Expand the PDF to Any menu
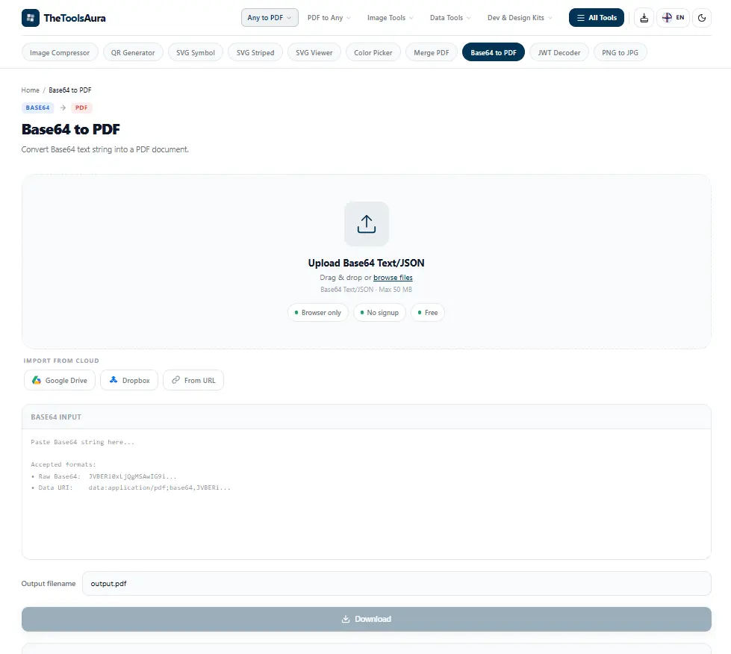 click(x=329, y=18)
